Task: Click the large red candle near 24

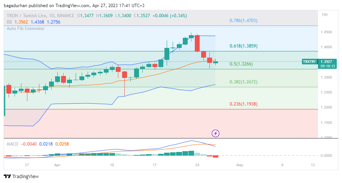Action: [x=197, y=43]
